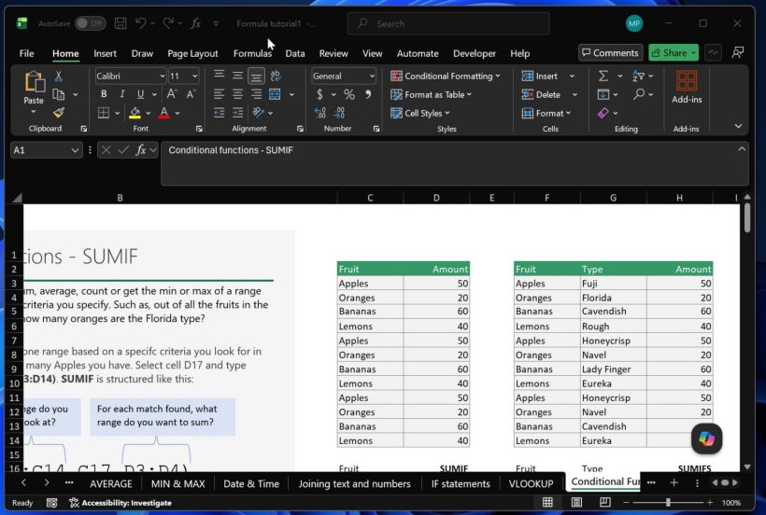Viewport: 766px width, 515px height.
Task: Click the red Font Color swatch
Action: (x=164, y=113)
